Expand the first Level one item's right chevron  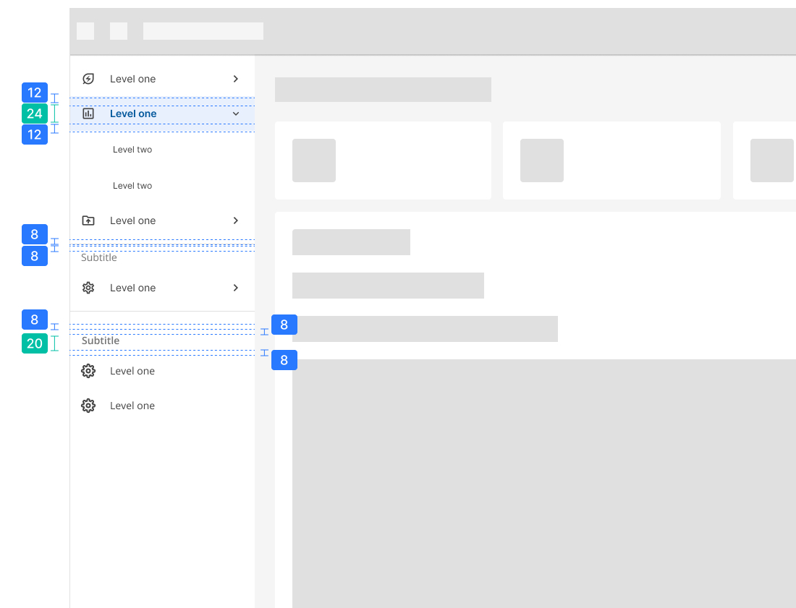point(235,79)
